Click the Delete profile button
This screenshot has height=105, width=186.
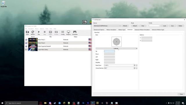click(180, 26)
